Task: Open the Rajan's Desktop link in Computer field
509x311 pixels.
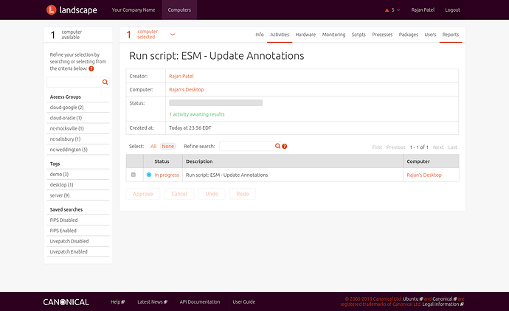Action: [x=187, y=89]
